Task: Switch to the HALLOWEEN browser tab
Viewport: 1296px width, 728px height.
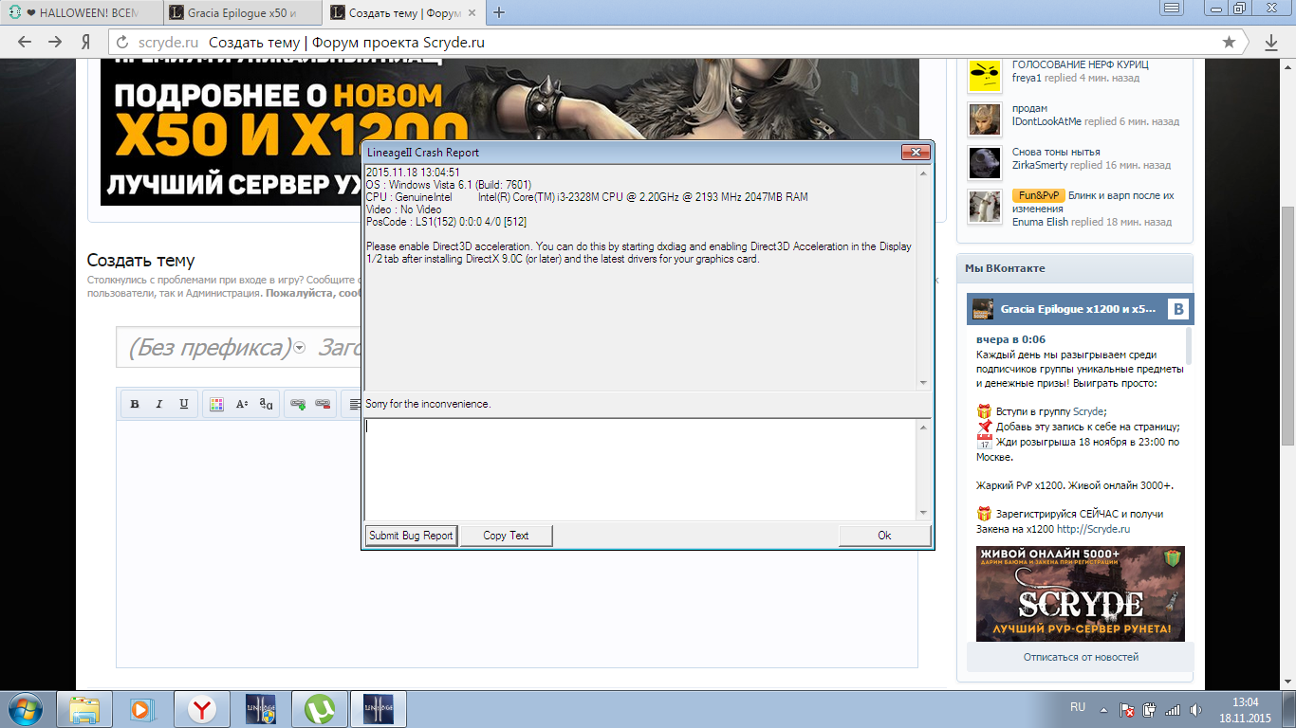Action: (x=81, y=13)
